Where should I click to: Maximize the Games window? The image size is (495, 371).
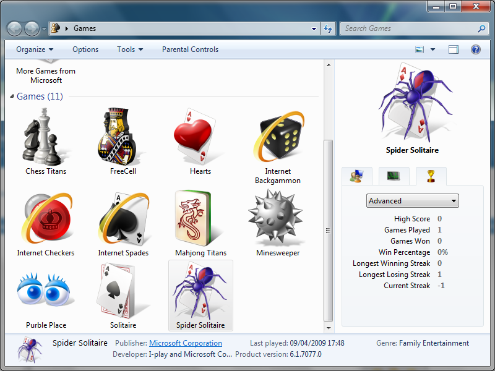[453, 6]
